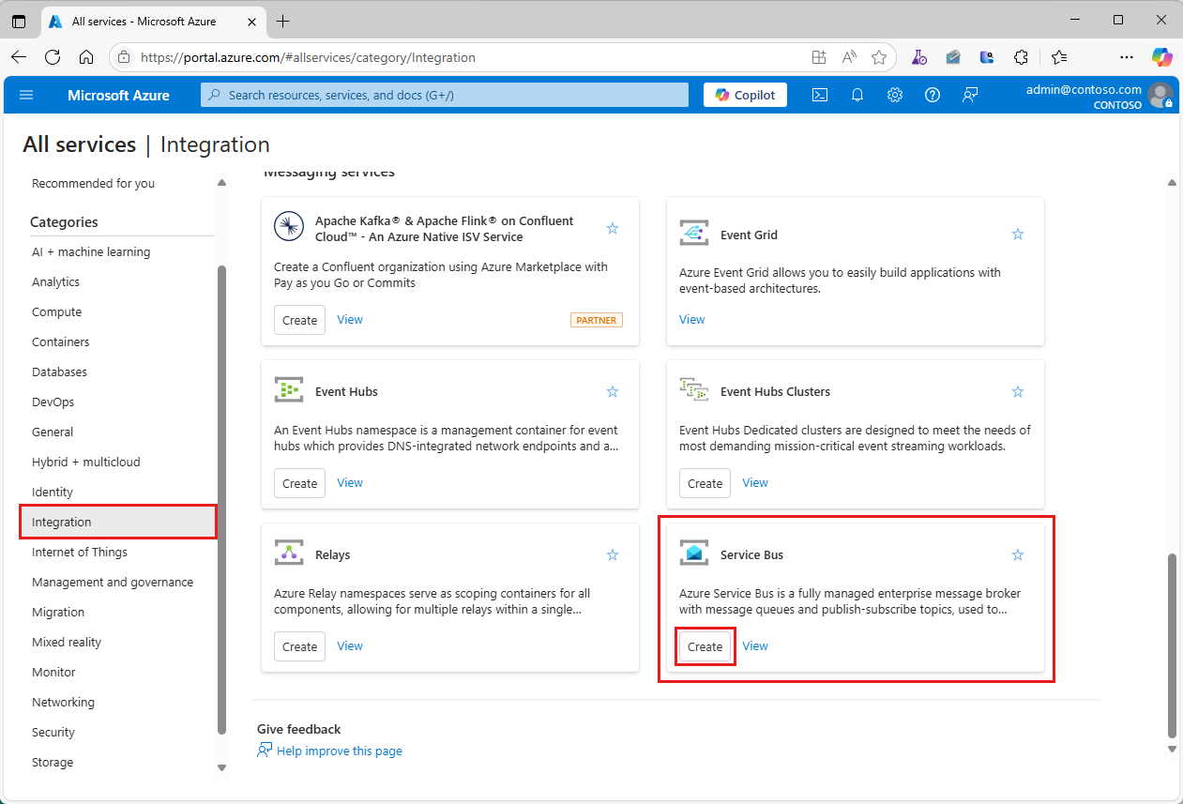Open the Help improve this page link
Screen dimensions: 1183x804
coord(340,751)
